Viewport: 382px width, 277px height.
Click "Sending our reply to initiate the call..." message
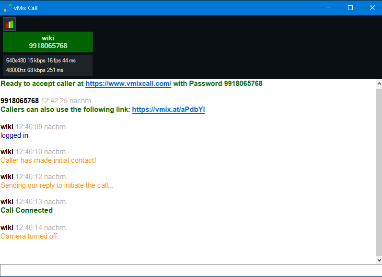(x=57, y=185)
